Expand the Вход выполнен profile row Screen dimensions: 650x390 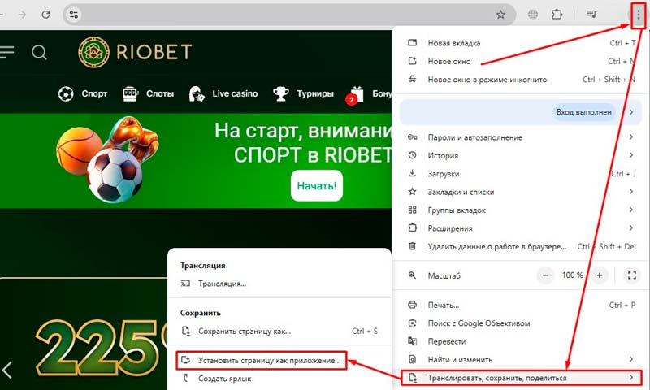522,112
